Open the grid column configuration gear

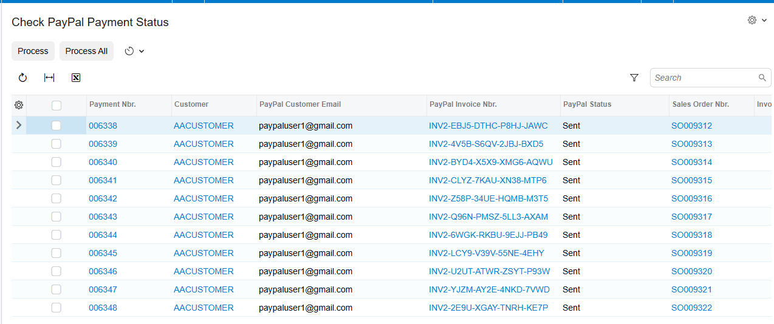(19, 105)
